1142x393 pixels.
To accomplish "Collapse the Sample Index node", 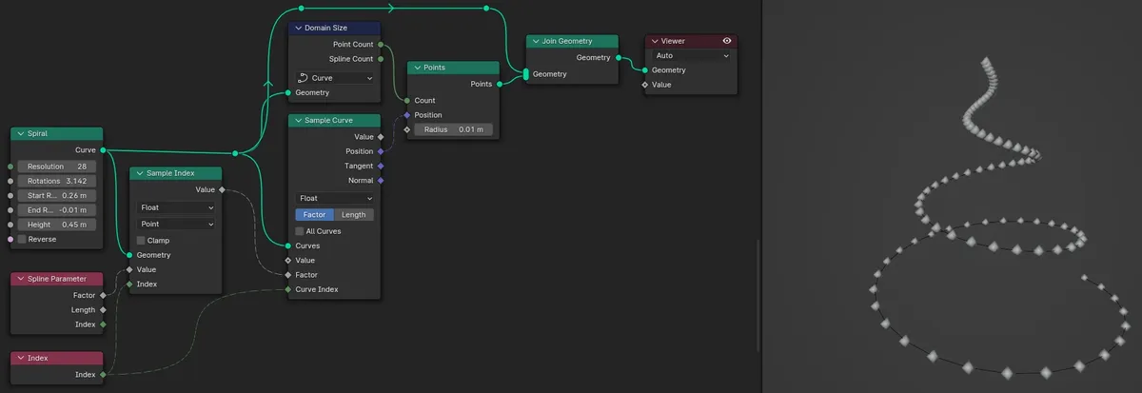I will pyautogui.click(x=139, y=173).
